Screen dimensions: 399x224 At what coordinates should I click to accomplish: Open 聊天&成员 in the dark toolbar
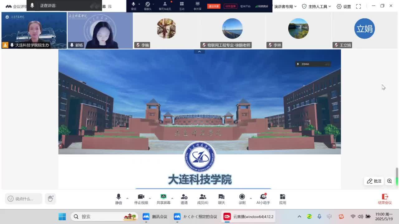point(165,6)
